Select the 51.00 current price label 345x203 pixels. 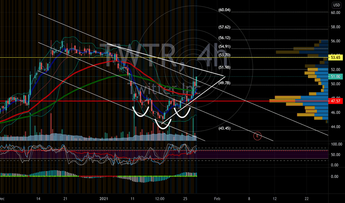tap(335, 77)
